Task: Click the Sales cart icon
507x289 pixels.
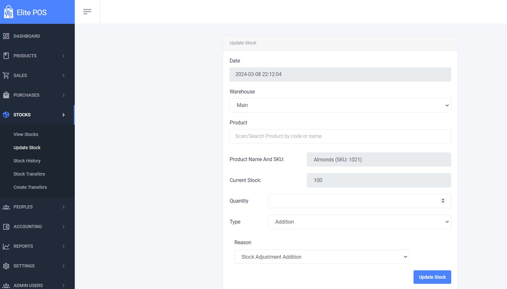Action: coord(6,75)
